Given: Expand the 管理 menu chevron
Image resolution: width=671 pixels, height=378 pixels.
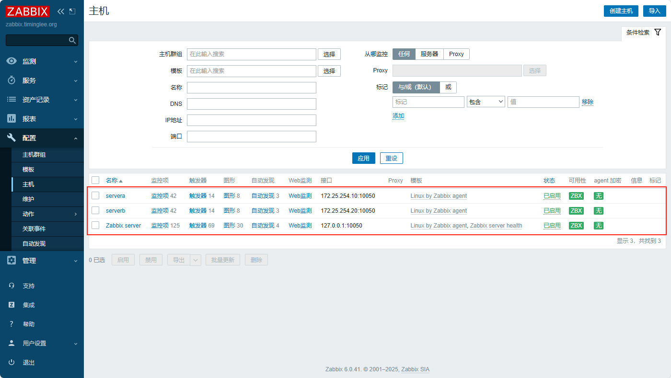Looking at the screenshot, I should click(75, 261).
